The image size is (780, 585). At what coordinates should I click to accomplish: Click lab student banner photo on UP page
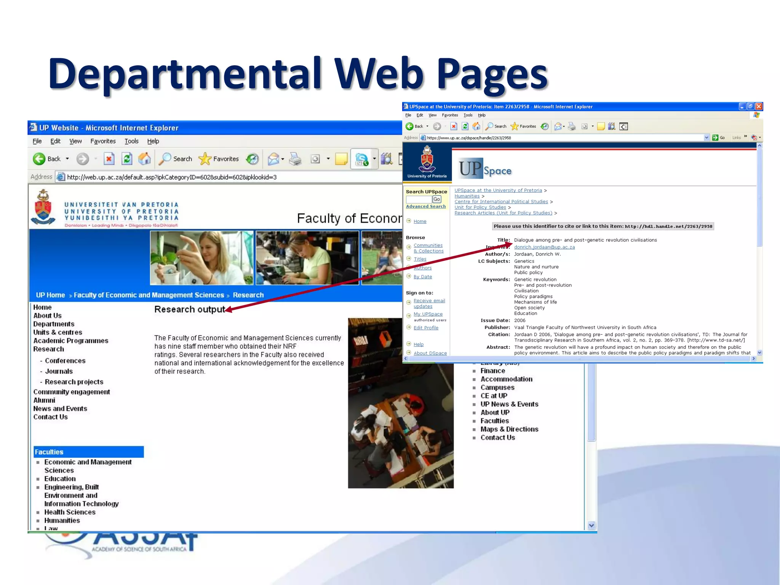[201, 258]
